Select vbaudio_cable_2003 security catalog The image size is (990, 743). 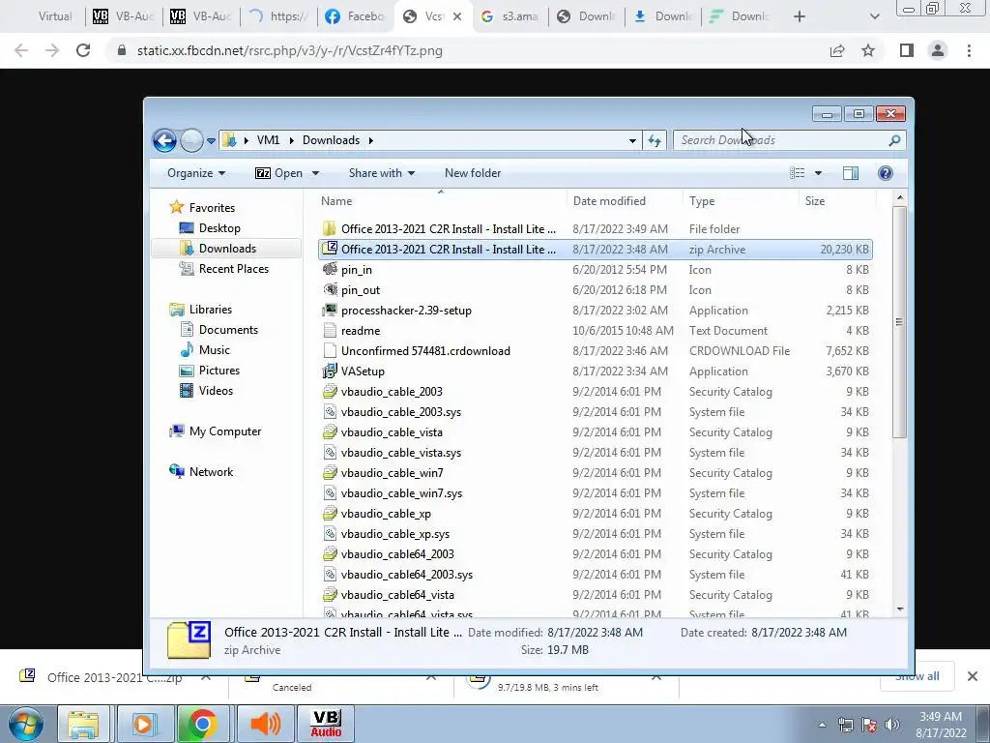[392, 392]
